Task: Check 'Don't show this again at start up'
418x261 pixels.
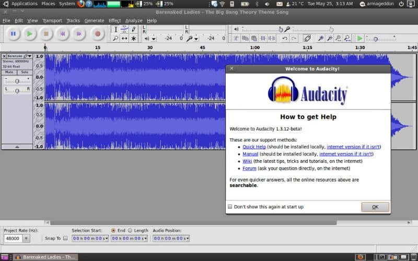Action: tap(230, 207)
